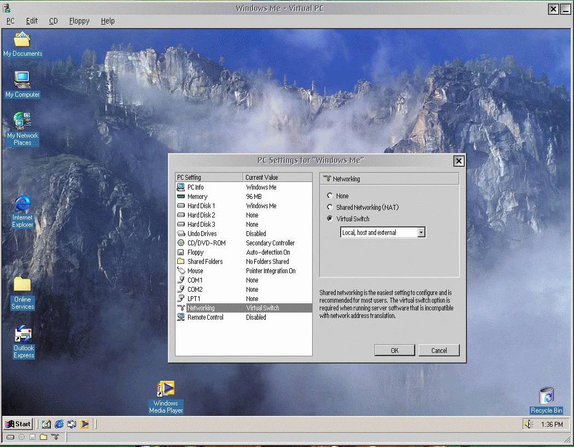Open the Floppy menu
Image resolution: width=574 pixels, height=447 pixels.
click(79, 21)
